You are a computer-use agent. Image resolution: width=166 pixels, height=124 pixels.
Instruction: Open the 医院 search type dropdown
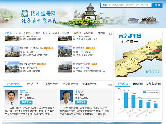pos(106,5)
